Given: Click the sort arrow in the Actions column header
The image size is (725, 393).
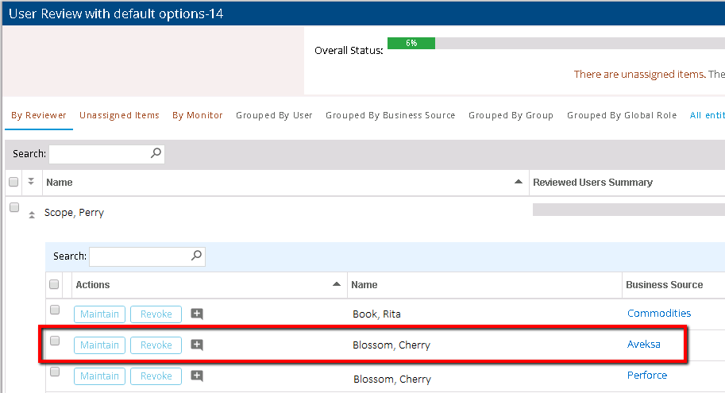Looking at the screenshot, I should click(x=337, y=284).
